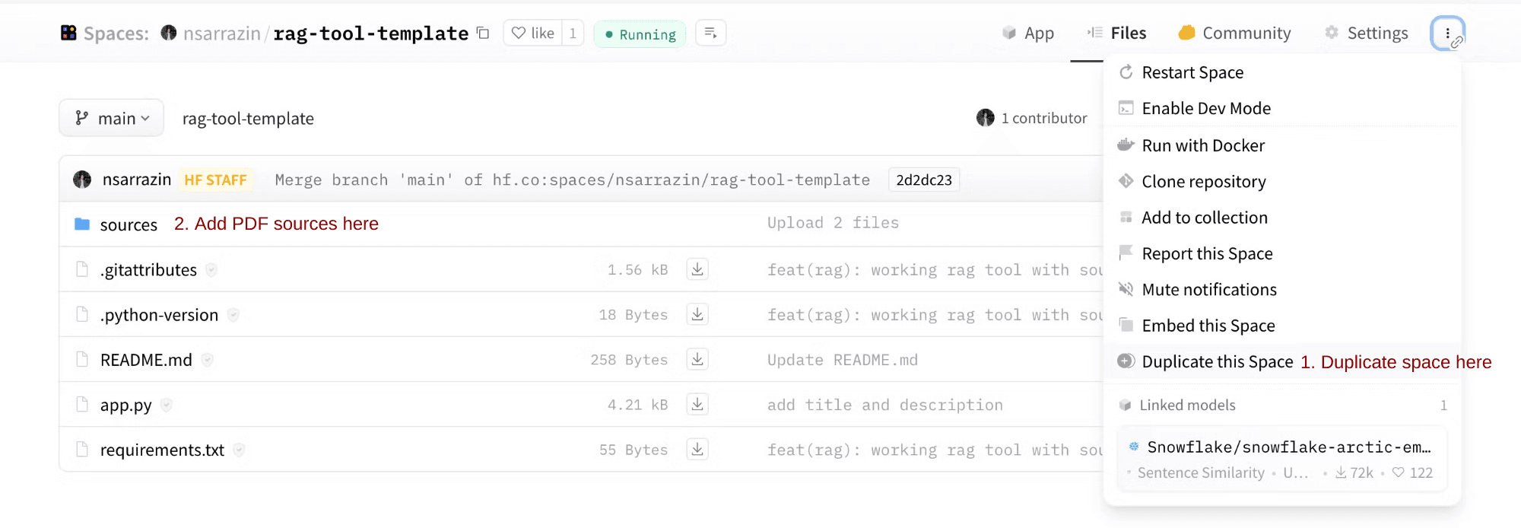Click the like count number 1
The height and width of the screenshot is (528, 1521).
[573, 33]
